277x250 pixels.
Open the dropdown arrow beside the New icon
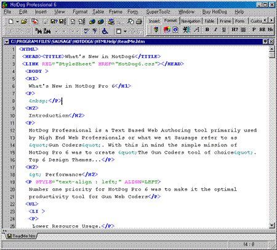(x=17, y=22)
